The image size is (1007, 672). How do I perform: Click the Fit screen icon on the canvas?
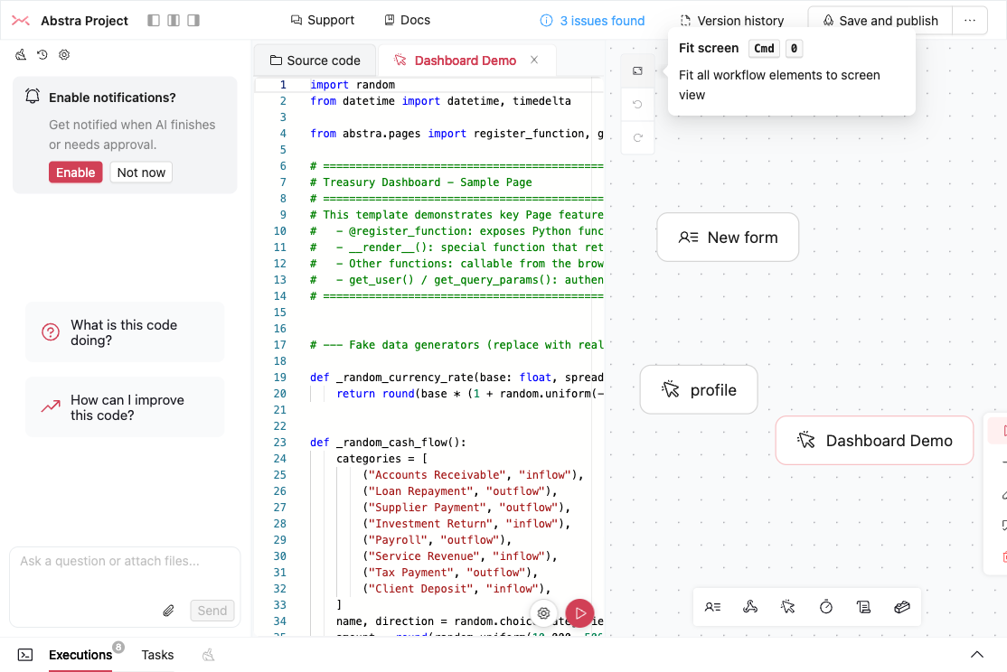pos(637,70)
